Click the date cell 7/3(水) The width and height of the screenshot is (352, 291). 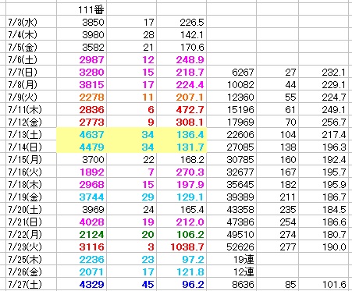[31, 23]
